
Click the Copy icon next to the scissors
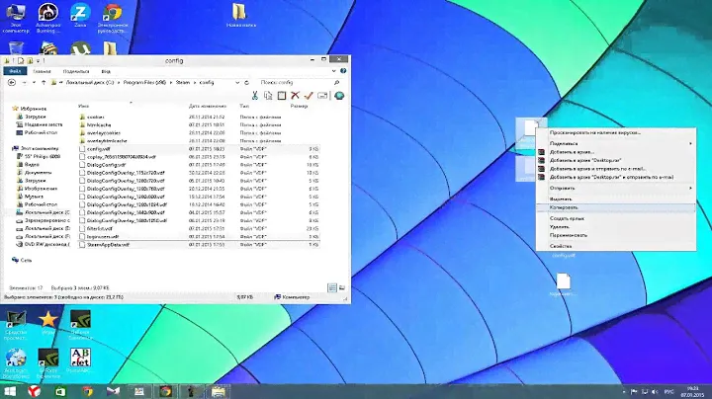[268, 95]
